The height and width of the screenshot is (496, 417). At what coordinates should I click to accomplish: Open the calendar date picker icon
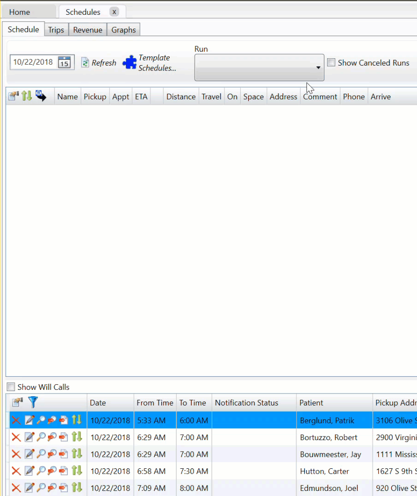(64, 62)
